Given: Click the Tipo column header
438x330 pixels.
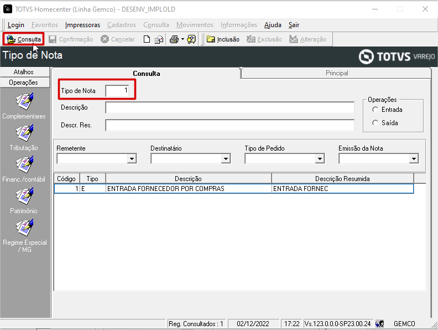Looking at the screenshot, I should 92,179.
